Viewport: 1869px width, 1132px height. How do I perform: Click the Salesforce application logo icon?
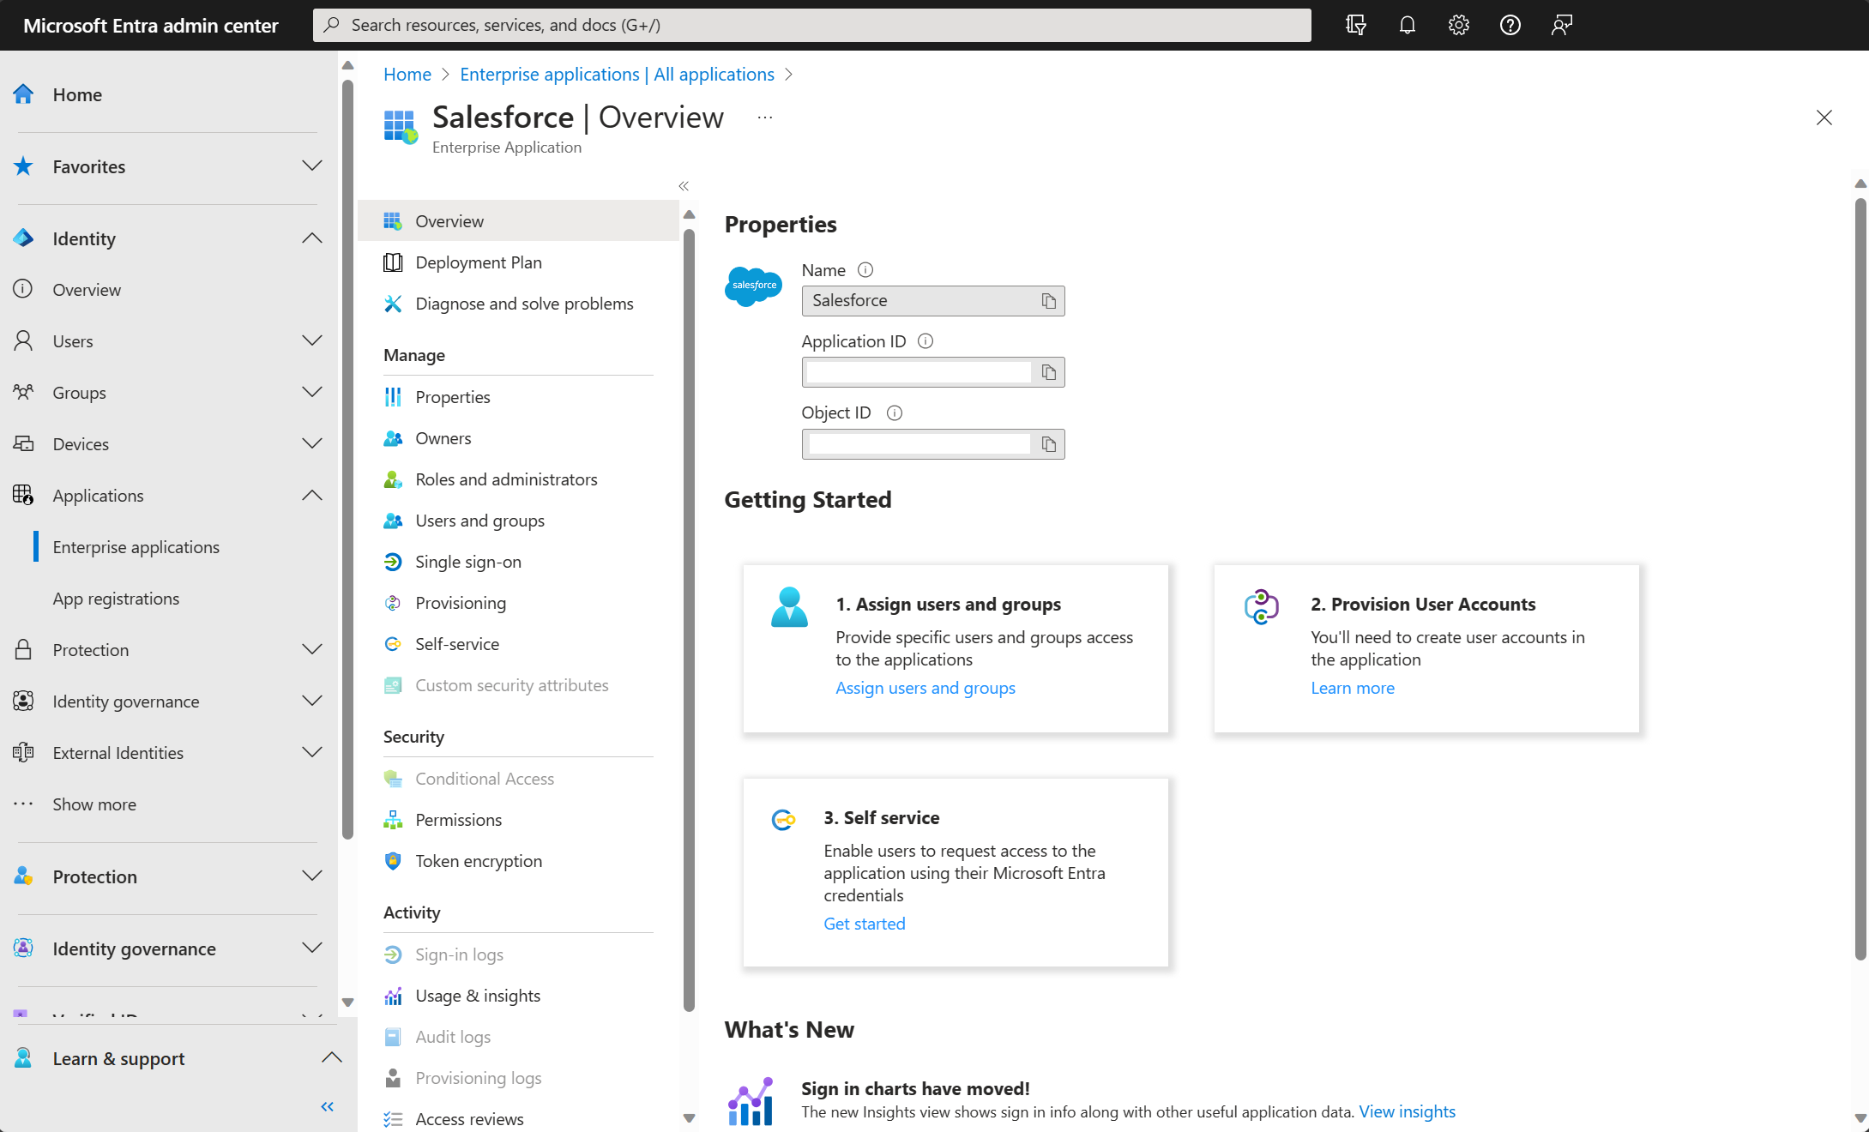point(753,286)
